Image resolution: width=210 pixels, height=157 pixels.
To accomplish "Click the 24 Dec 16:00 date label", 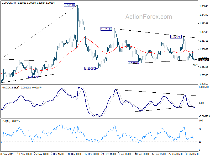I will pyautogui.click(x=109, y=154).
